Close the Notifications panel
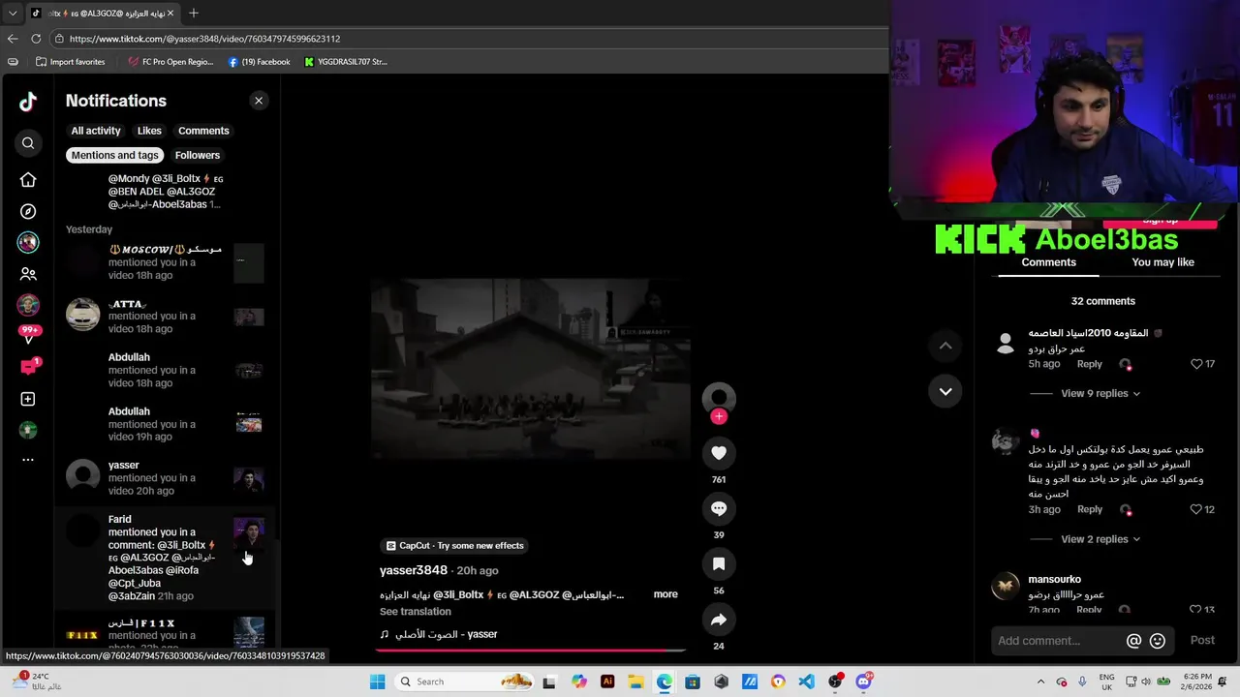This screenshot has width=1240, height=697. click(259, 101)
